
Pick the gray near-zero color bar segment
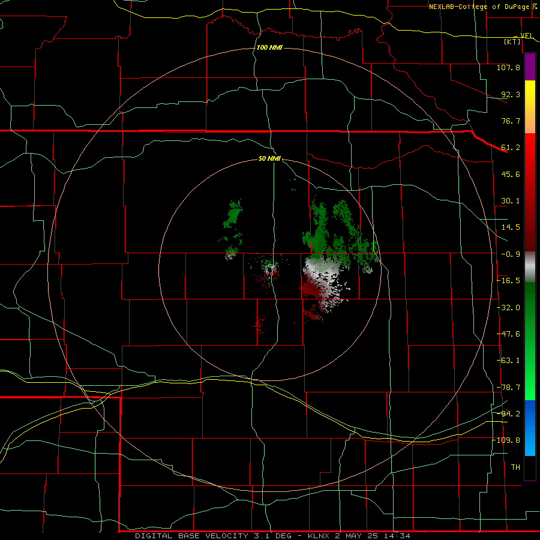[530, 267]
